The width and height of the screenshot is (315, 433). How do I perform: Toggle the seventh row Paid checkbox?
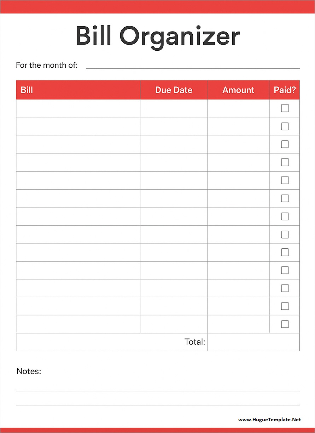coord(285,216)
